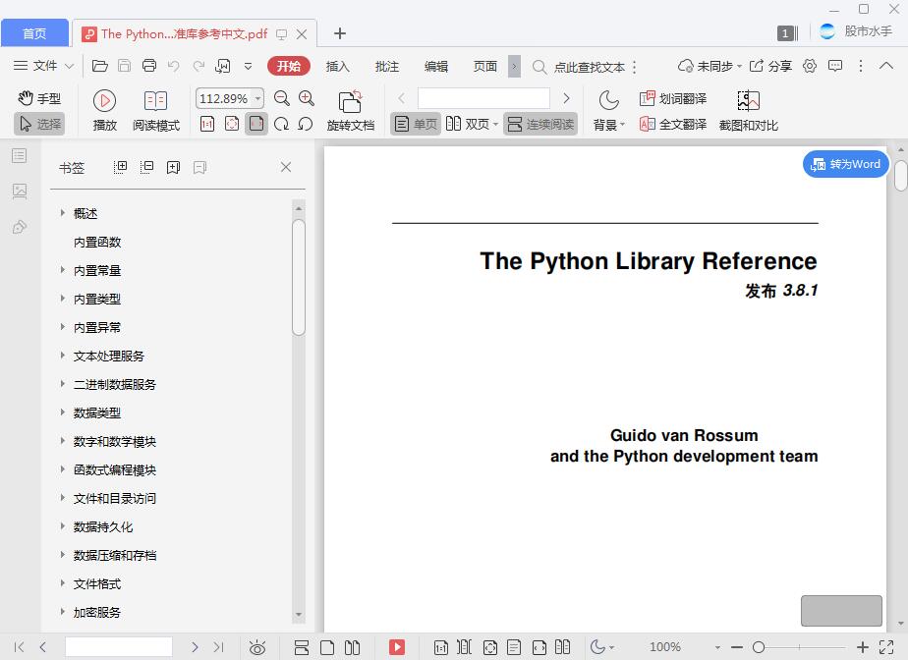Screen dimensions: 908x660
Task: Select the 播放 (Play) tool icon
Action: [x=103, y=99]
